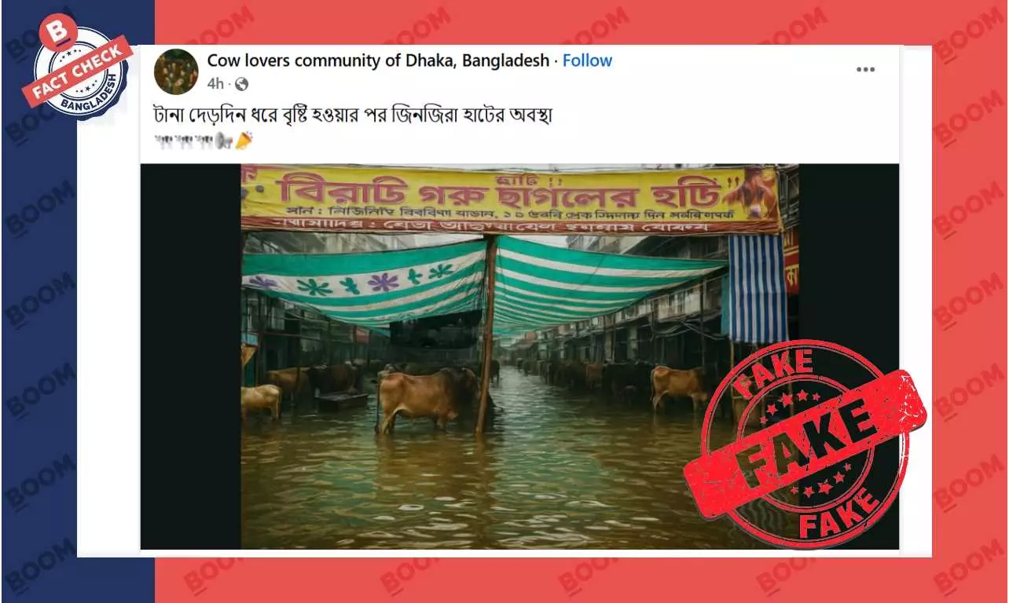Click the yellow Bengali market banner
This screenshot has width=1009, height=603.
click(x=512, y=199)
